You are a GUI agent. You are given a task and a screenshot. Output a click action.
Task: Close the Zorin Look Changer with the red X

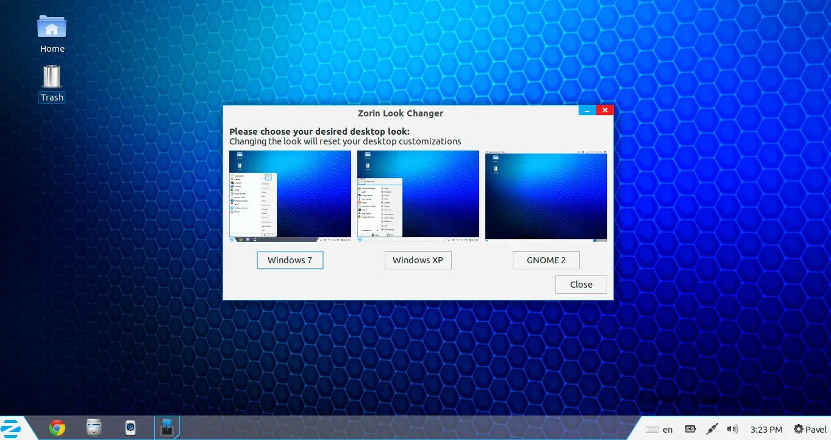(605, 110)
